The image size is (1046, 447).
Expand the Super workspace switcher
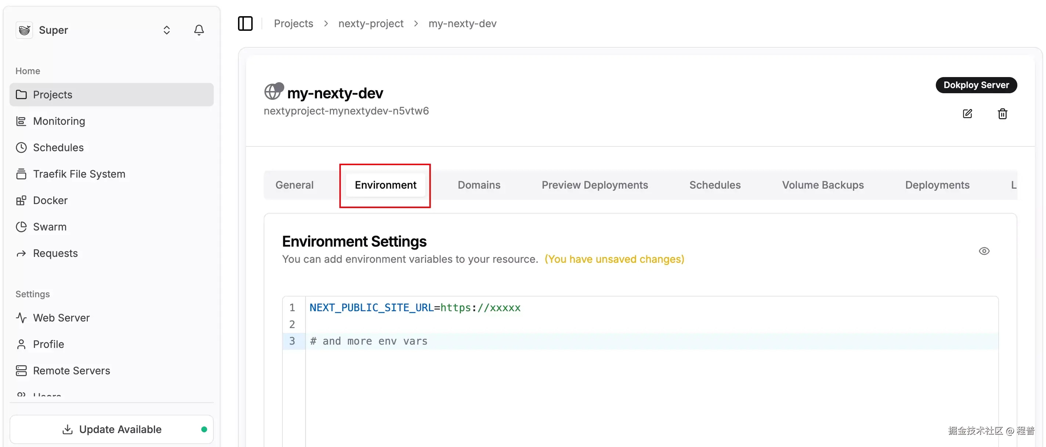tap(166, 30)
